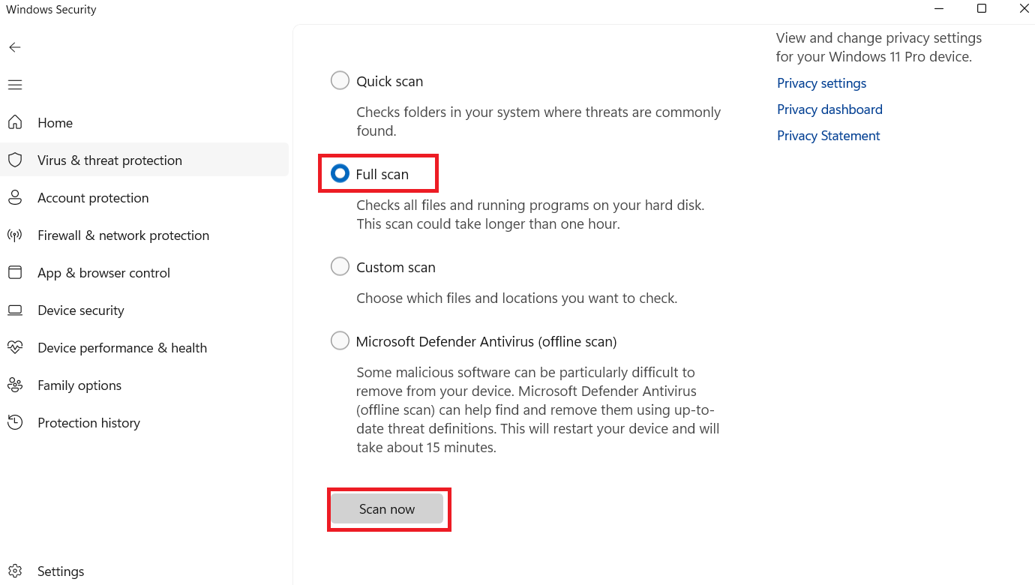Viewport: 1035px width, 585px height.
Task: View Protection history label
Action: (88, 423)
